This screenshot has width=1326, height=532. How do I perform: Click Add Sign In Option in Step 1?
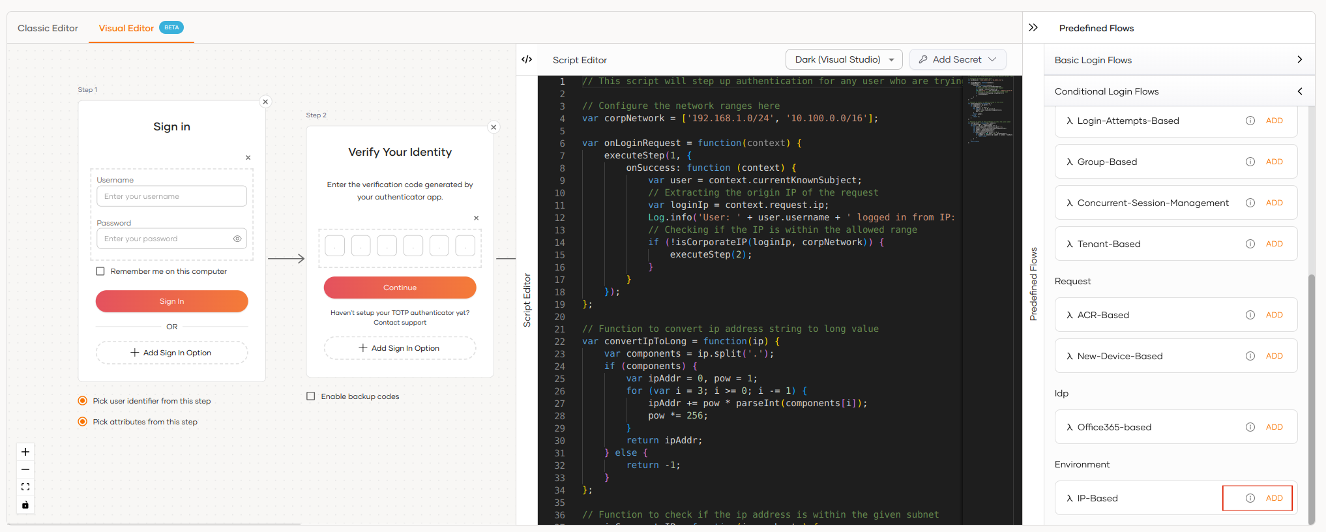pyautogui.click(x=171, y=353)
